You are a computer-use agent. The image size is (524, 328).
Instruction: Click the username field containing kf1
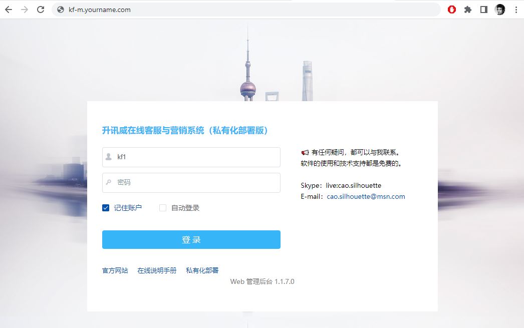[191, 157]
